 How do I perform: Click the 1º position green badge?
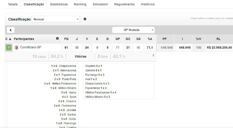(9, 48)
